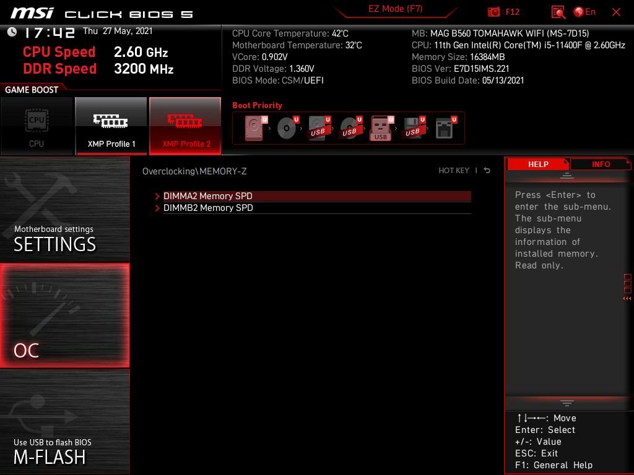Enable XMP Profile 1
Viewport: 634px width, 475px height.
(111, 126)
